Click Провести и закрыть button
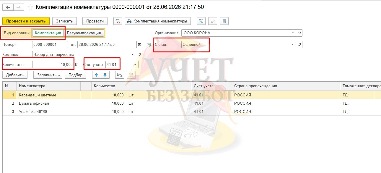 [x=26, y=21]
